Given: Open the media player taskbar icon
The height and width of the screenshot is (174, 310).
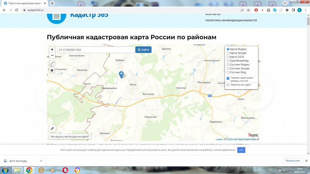Looking at the screenshot, I should 53,170.
